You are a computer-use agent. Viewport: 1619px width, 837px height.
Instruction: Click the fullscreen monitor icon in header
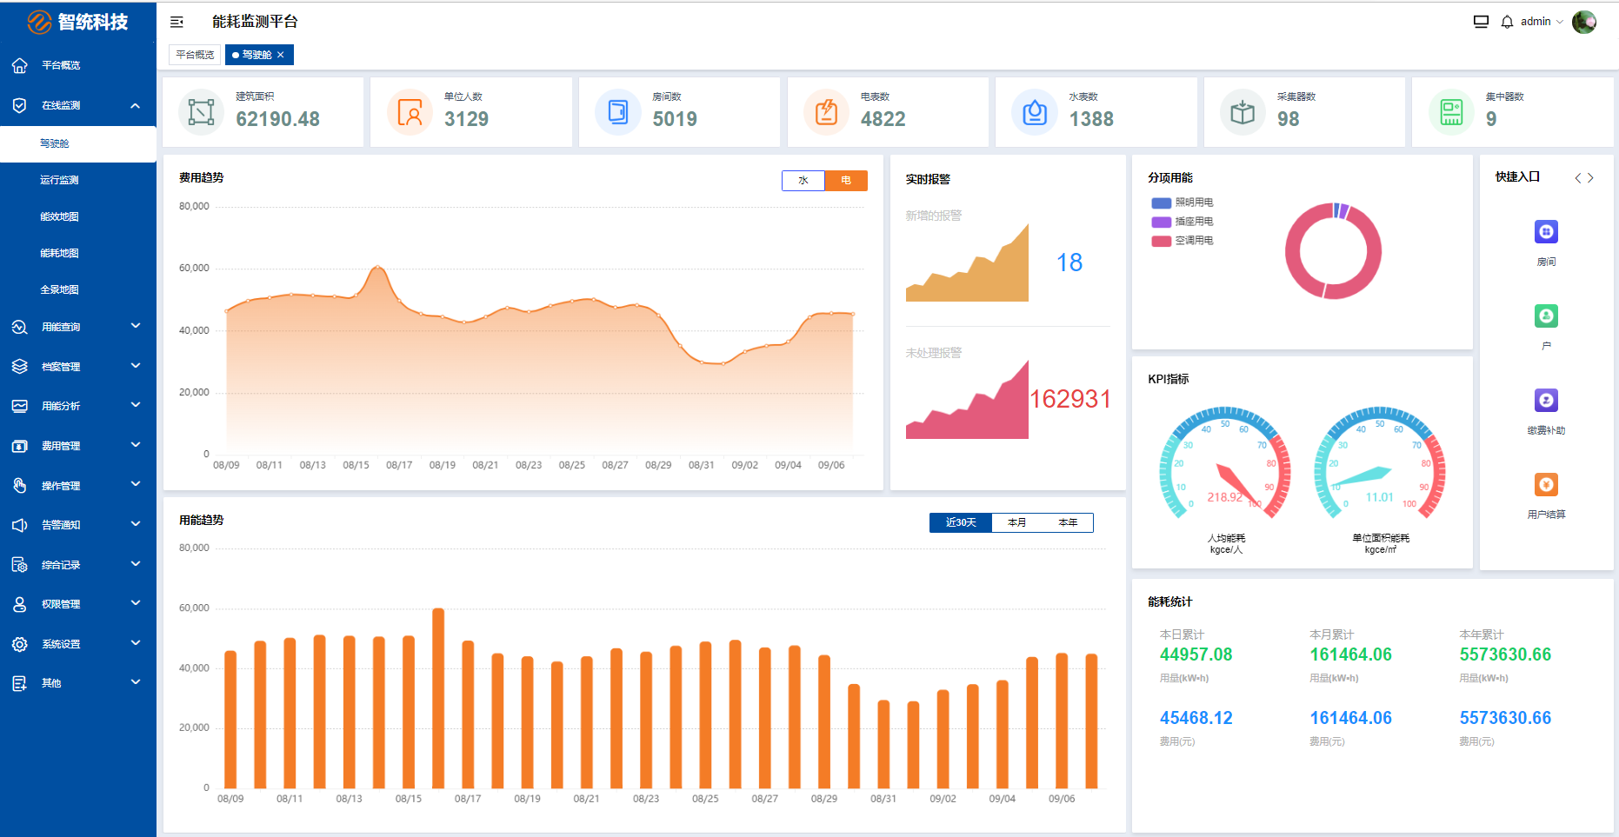tap(1481, 22)
